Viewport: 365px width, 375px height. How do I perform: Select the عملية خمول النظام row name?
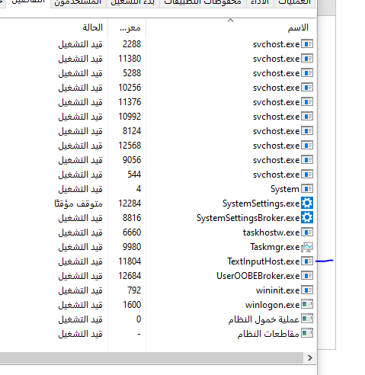pyautogui.click(x=264, y=319)
